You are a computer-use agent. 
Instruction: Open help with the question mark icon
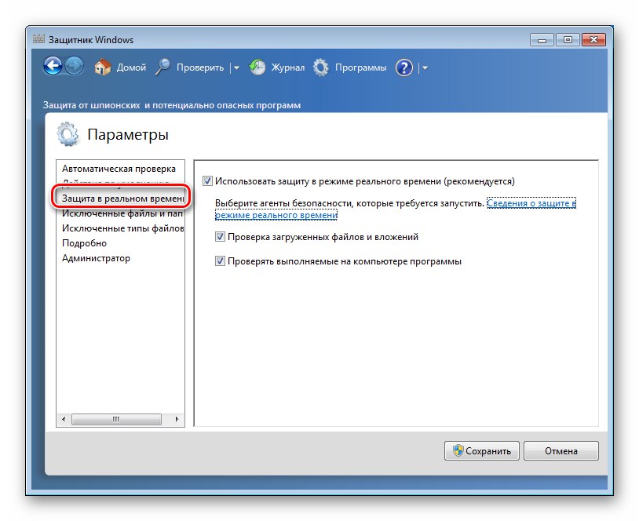[x=403, y=67]
